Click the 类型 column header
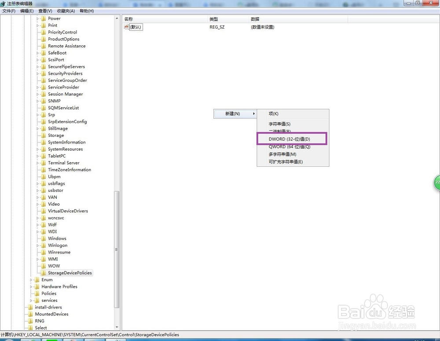 tap(228, 19)
